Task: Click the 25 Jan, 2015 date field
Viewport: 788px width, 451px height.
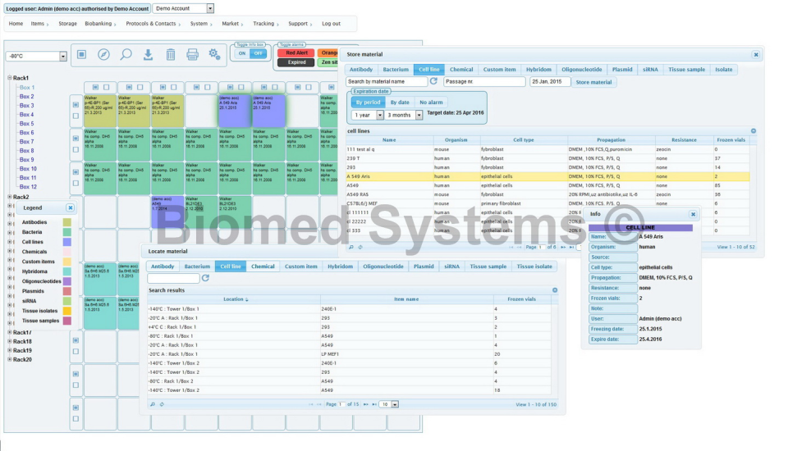Action: (550, 81)
